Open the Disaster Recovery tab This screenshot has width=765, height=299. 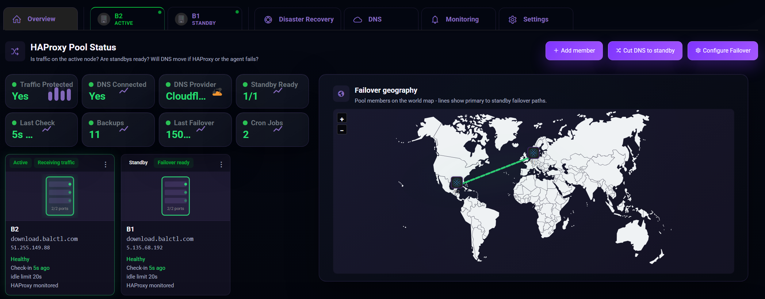tap(298, 19)
